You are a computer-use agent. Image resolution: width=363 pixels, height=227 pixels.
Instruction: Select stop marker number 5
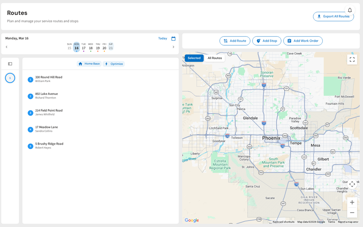30,146
